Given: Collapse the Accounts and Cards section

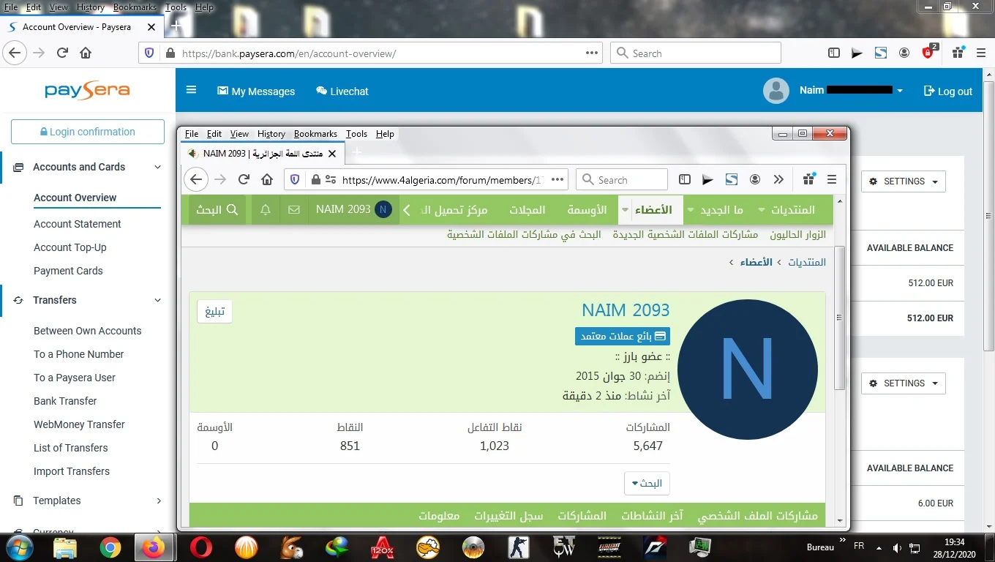Looking at the screenshot, I should pyautogui.click(x=157, y=167).
